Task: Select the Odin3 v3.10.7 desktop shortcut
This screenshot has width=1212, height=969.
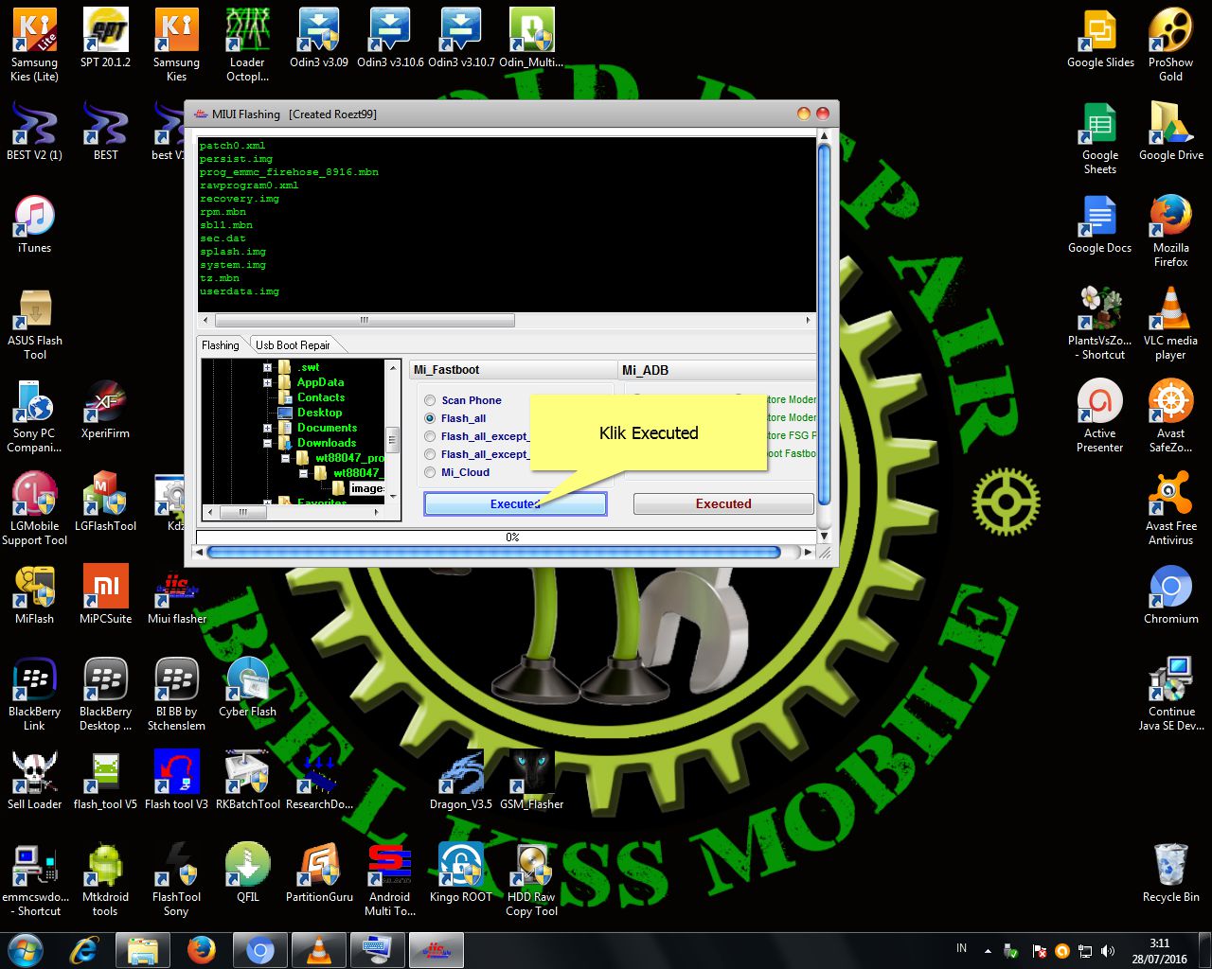Action: point(461,38)
